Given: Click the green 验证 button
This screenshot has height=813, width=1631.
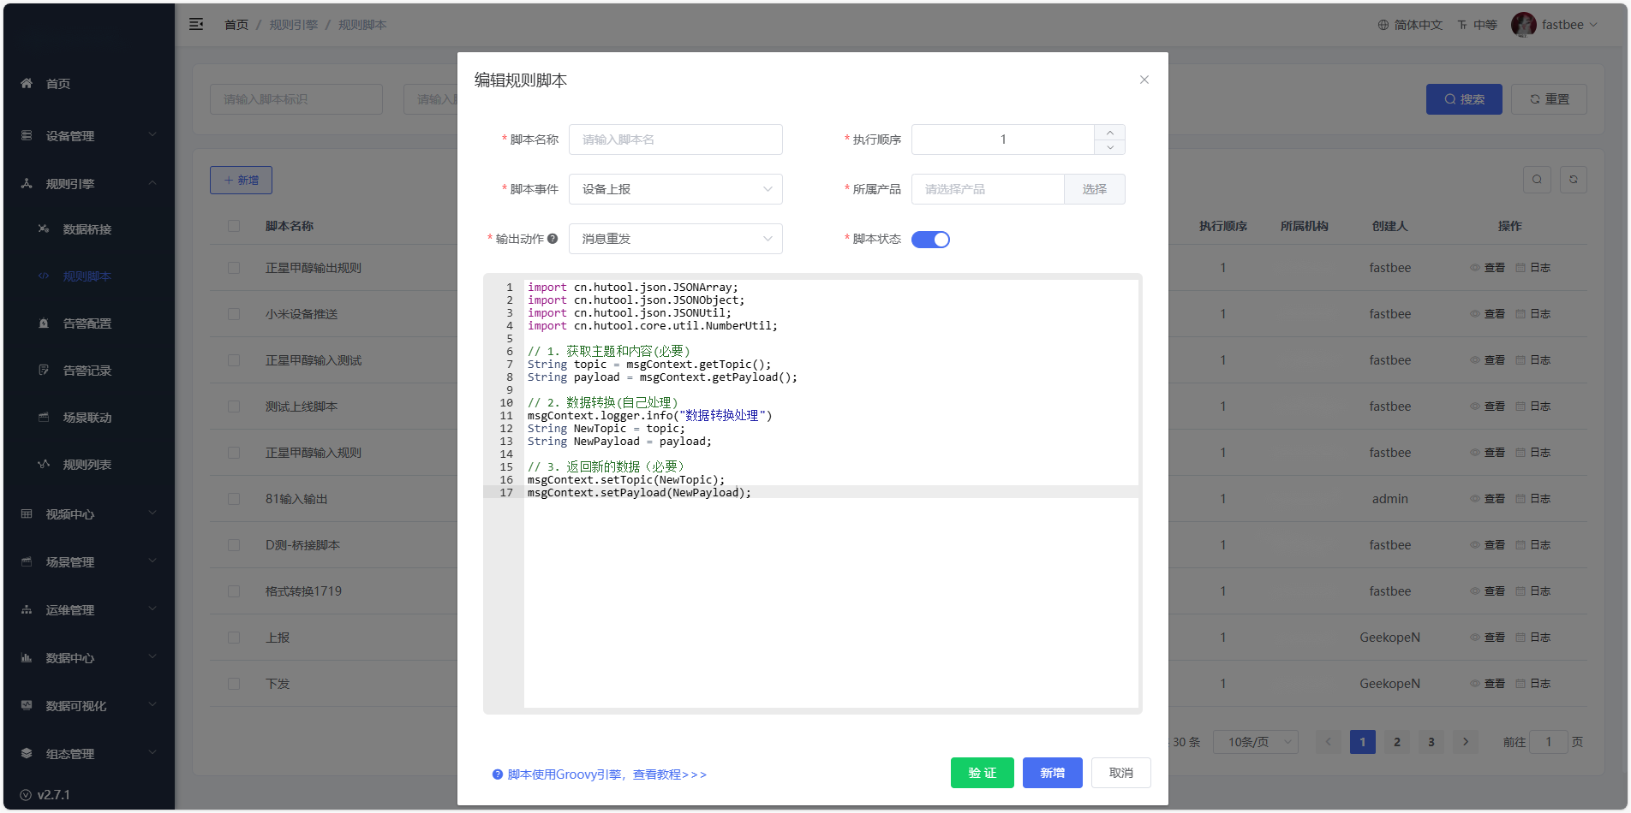Looking at the screenshot, I should [982, 773].
